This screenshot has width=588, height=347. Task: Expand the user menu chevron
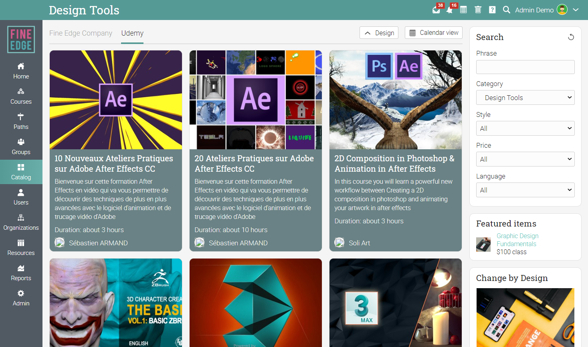click(x=576, y=10)
